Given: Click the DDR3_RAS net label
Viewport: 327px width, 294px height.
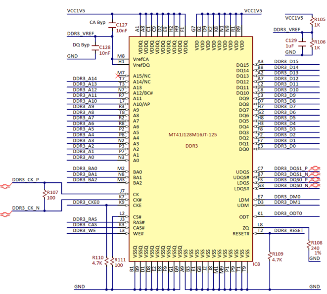Looking at the screenshot, I should coord(85,219).
